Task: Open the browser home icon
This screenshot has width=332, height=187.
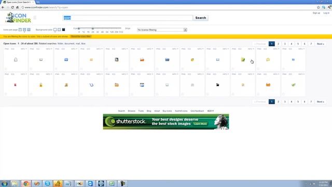Action: point(17,7)
